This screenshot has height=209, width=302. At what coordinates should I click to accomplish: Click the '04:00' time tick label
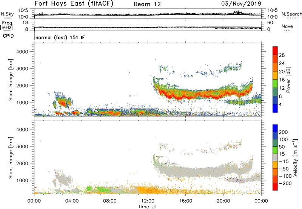tap(72, 201)
